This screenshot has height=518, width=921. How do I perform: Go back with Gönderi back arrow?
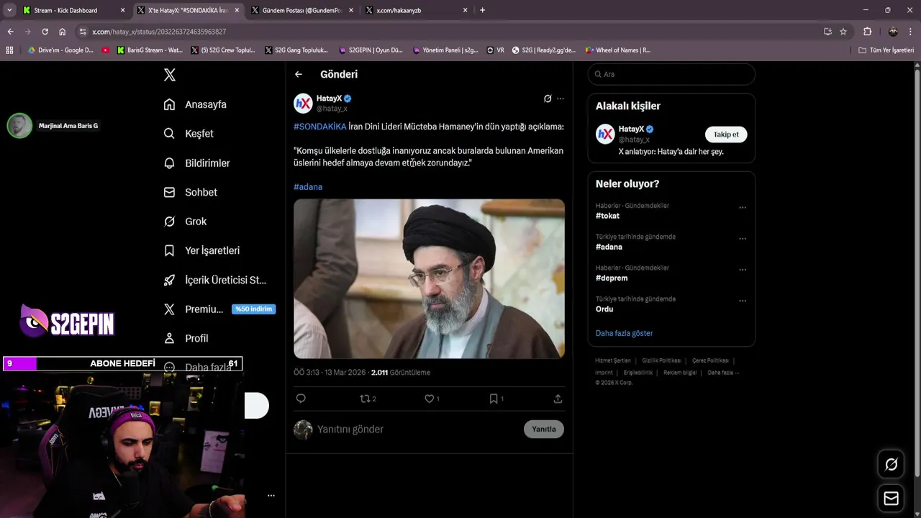coord(299,74)
